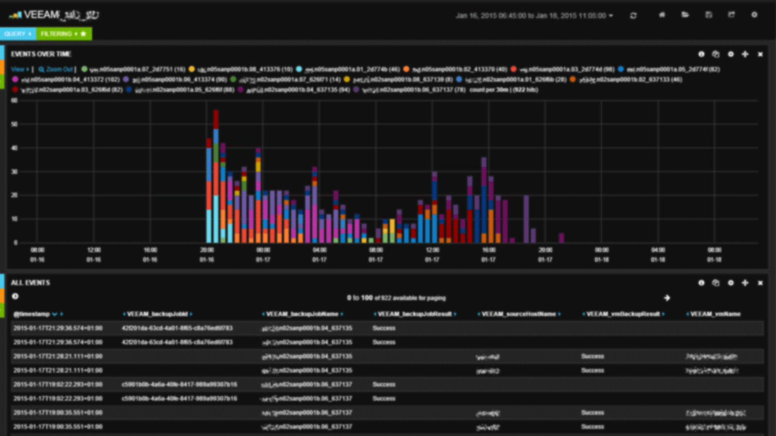Remove the Events Over Time panel

[760, 54]
